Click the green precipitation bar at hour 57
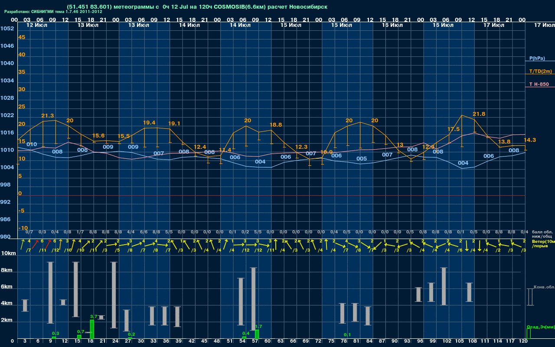The width and height of the screenshot is (555, 347). 257,334
